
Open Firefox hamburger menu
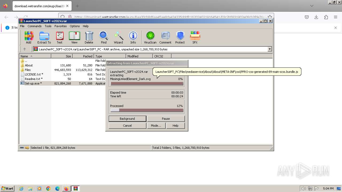pos(336,17)
